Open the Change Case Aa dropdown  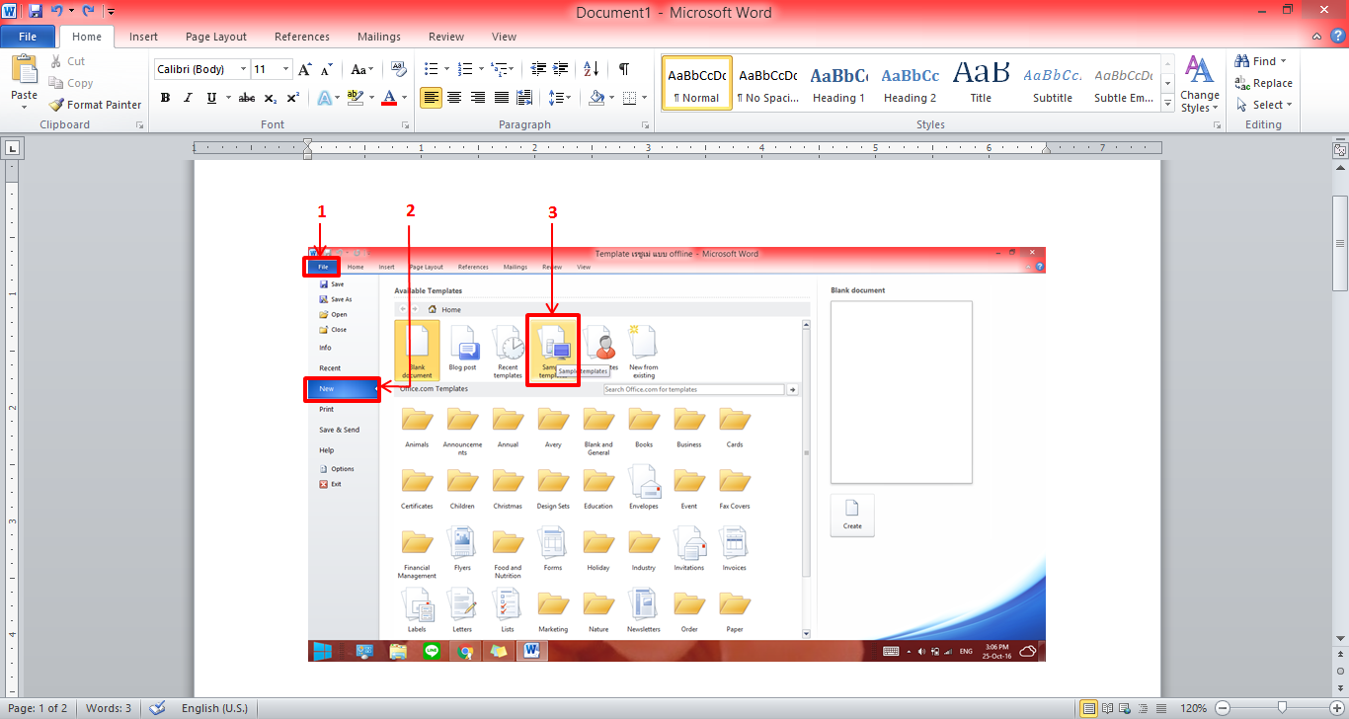point(362,69)
